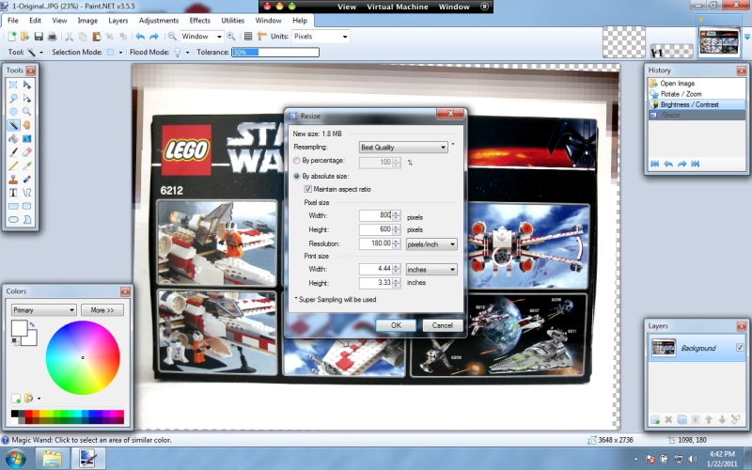The image size is (752, 470).
Task: Select the Clone Stamp tool
Action: 13,179
